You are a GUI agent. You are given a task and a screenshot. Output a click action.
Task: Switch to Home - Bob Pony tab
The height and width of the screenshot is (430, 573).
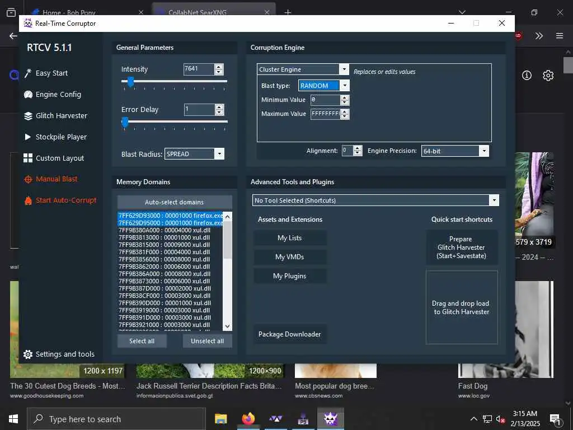68,12
